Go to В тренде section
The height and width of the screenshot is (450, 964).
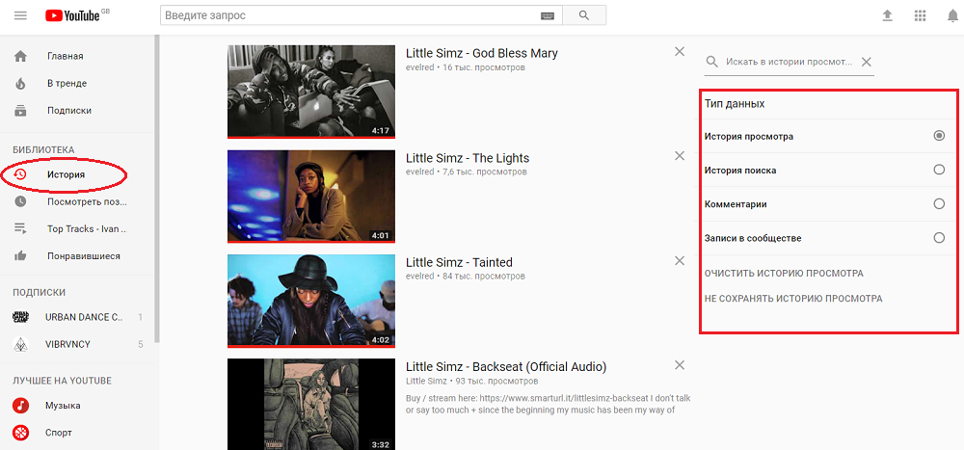click(67, 83)
